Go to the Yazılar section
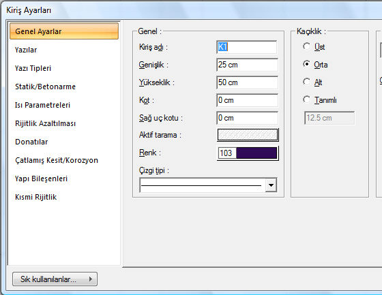The image size is (382, 295). tap(26, 50)
